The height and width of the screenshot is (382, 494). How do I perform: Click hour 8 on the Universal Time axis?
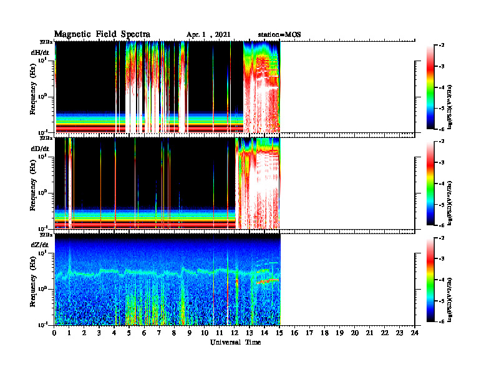(174, 333)
